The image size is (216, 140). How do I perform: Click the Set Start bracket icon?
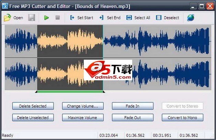click(72, 17)
